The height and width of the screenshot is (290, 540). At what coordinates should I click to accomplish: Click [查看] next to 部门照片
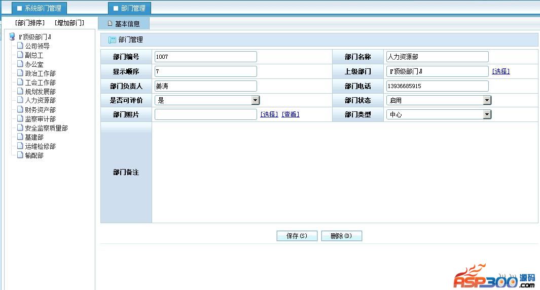291,114
